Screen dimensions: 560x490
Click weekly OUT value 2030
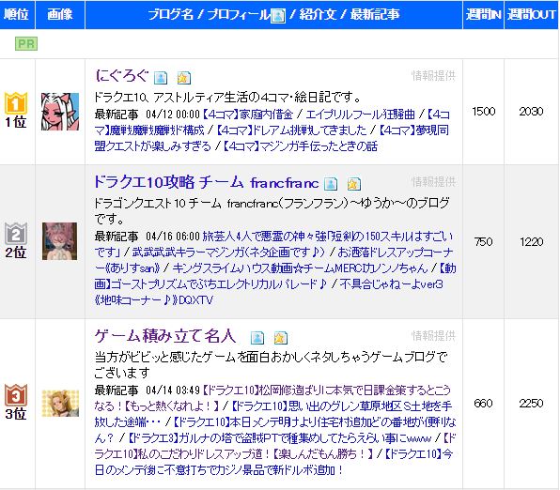tap(531, 112)
